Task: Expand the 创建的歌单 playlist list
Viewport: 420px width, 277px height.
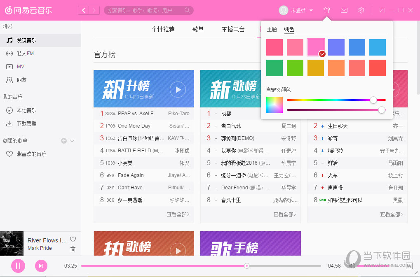Action: pos(72,140)
